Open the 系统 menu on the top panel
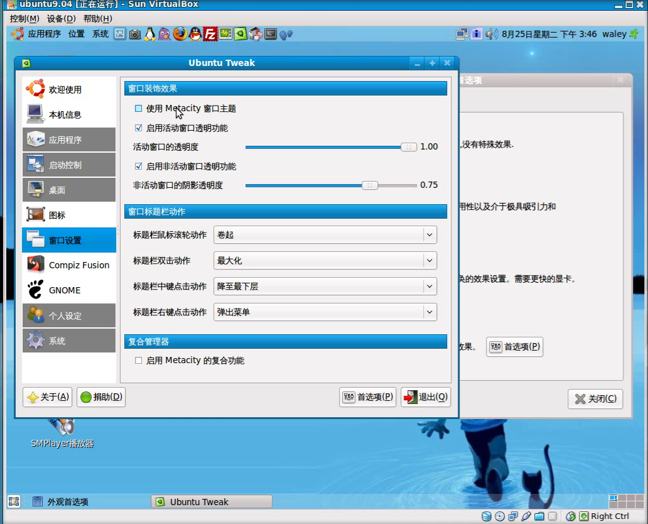Viewport: 648px width, 524px height. click(x=100, y=34)
